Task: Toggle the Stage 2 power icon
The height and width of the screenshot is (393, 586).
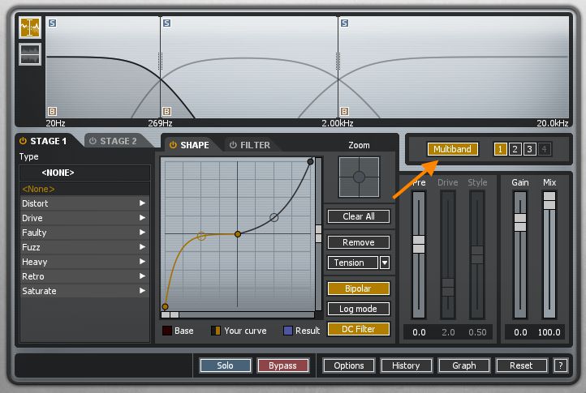Action: coord(93,141)
